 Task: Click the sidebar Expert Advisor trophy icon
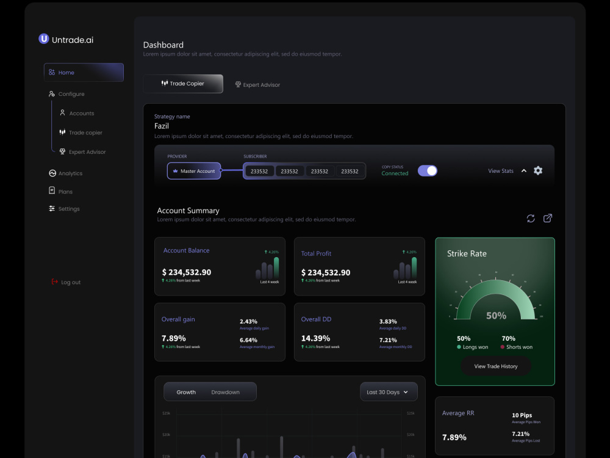62,151
